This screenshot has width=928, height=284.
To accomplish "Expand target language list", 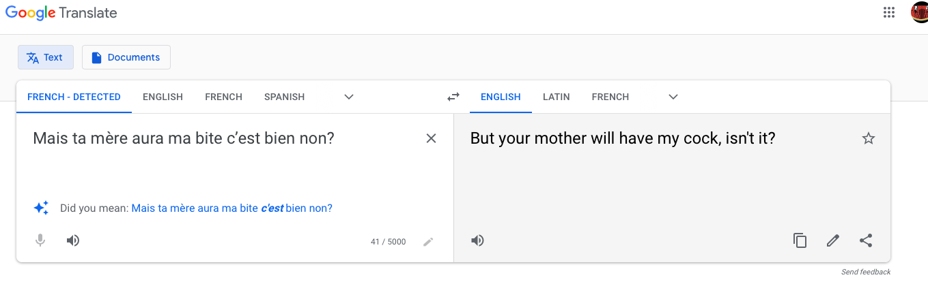I will coord(673,97).
